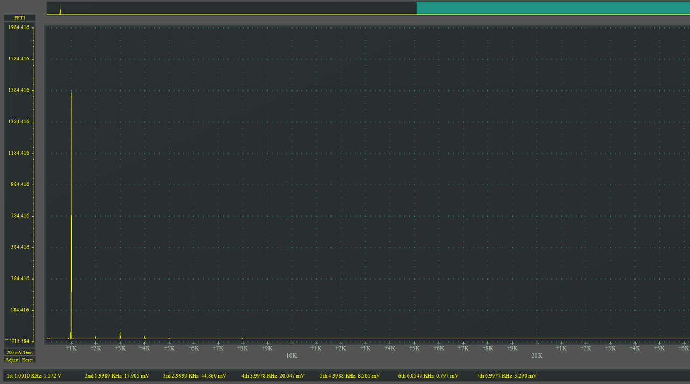Select the 1st harmonic readout 1.0010 KHz 1.572 V
This screenshot has height=384, width=690.
click(x=34, y=375)
